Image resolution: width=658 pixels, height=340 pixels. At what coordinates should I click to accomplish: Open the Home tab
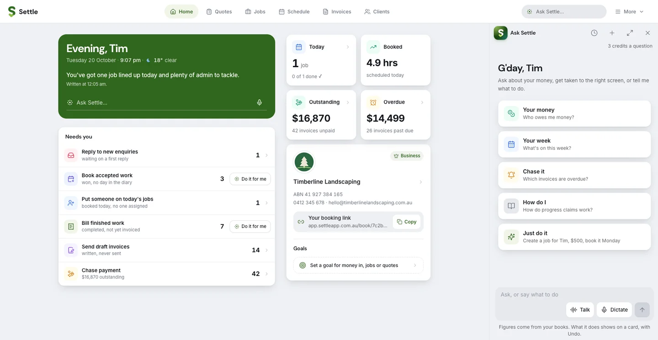181,11
